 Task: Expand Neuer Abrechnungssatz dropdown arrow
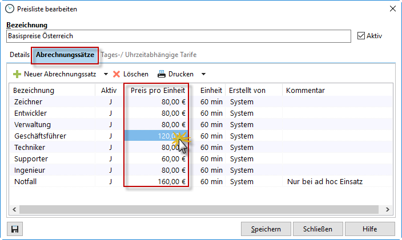pos(106,74)
